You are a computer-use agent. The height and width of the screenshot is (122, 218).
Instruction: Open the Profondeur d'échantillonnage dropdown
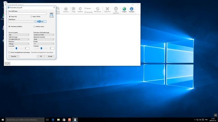44,35
